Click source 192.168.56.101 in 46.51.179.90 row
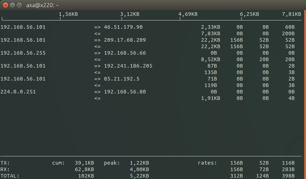Image resolution: width=306 pixels, height=179 pixels. tap(23, 27)
